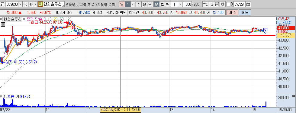Toggle the D checkbox before date

(x=228, y=4)
